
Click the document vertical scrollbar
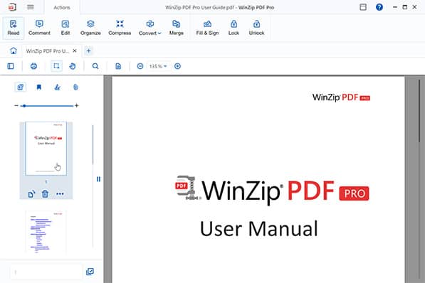[x=420, y=111]
